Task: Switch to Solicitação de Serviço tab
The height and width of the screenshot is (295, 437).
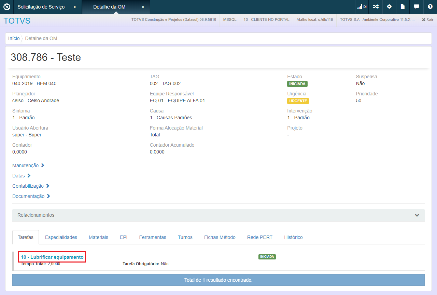Action: (41, 7)
